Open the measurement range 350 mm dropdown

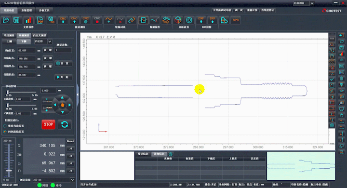tap(72, 180)
